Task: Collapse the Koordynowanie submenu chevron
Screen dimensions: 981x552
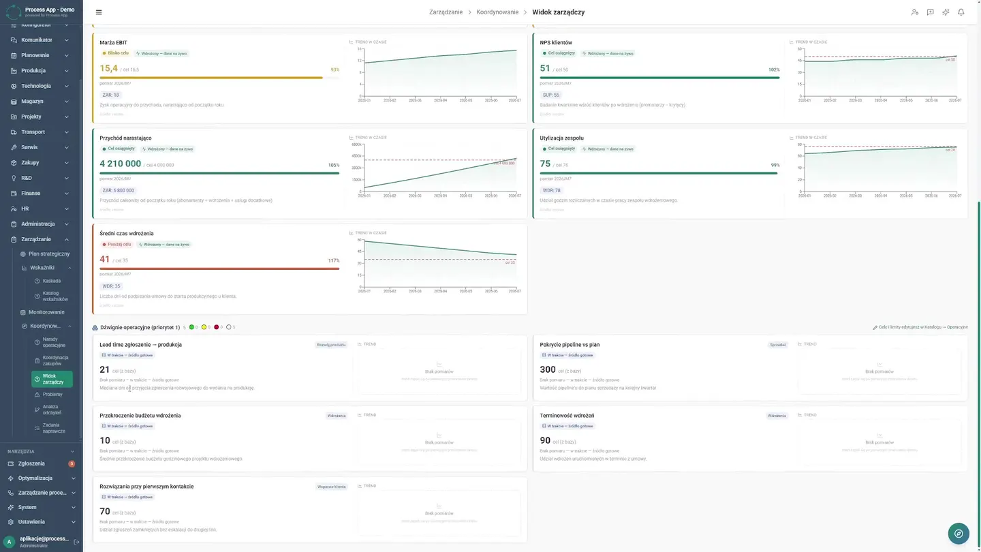Action: click(69, 326)
